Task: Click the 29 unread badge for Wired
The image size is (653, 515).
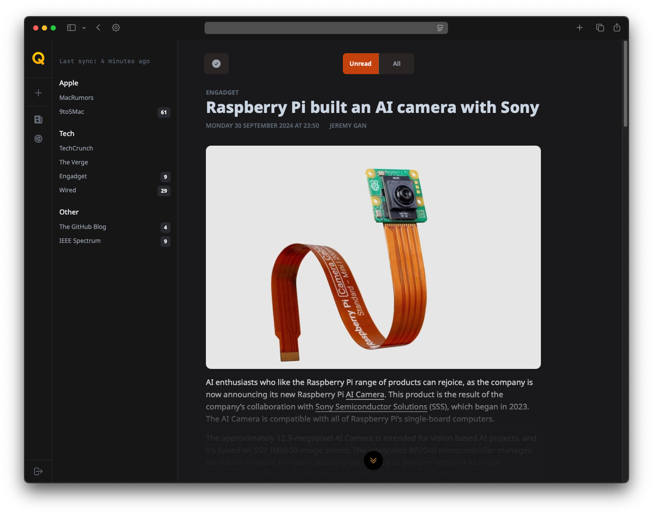Action: click(164, 191)
